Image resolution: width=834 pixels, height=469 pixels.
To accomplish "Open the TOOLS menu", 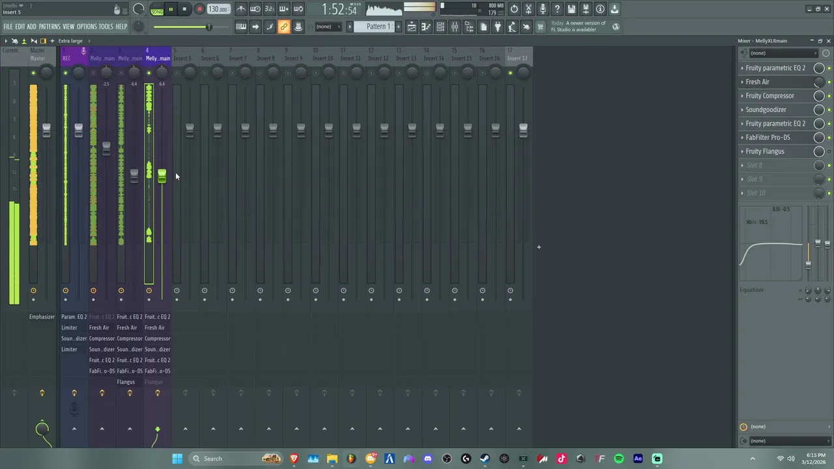I will tap(106, 27).
